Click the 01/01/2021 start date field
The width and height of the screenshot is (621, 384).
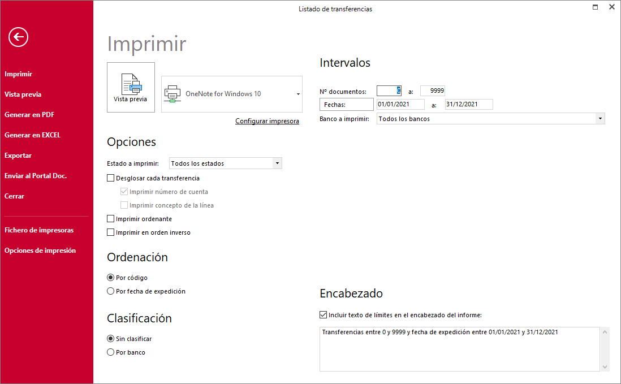pos(400,105)
